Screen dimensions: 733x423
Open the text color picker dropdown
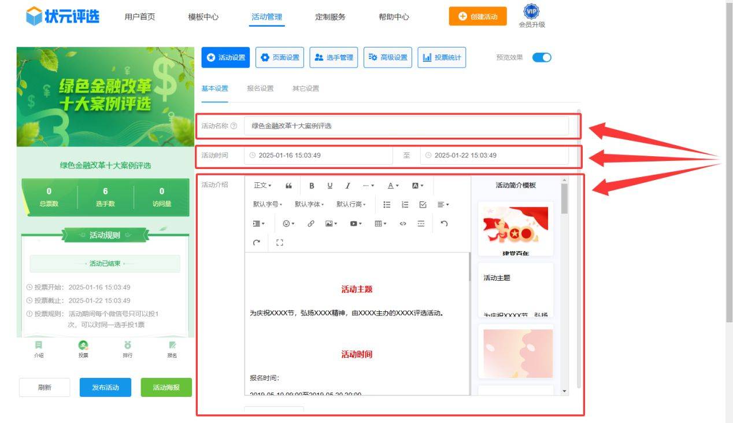pos(393,185)
